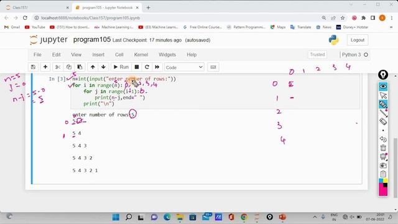Toggle the annotation visibility eye tool
Viewport: 398px width, 224px height.
coord(383,86)
